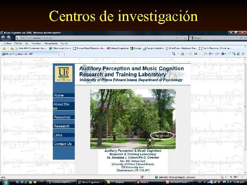247x185 pixels.
Task: Click into the address bar URL field
Action: (96, 38)
